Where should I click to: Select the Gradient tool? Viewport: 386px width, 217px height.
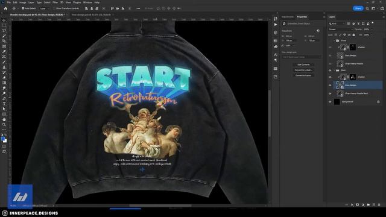tap(4, 83)
